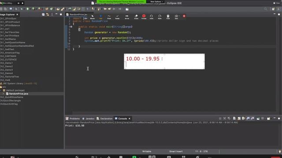Image resolution: width=282 pixels, height=158 pixels.
Task: Click the New Java Class icon in toolbar
Action: pyautogui.click(x=52, y=9)
